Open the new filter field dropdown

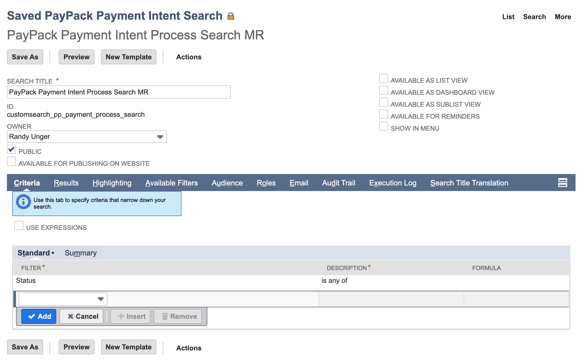click(63, 299)
